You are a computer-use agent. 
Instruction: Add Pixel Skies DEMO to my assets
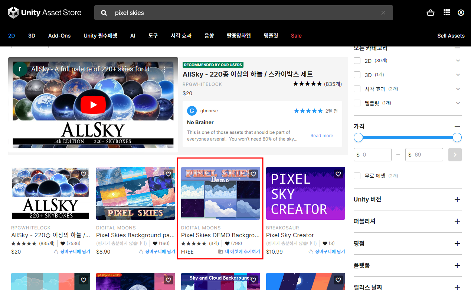point(239,252)
